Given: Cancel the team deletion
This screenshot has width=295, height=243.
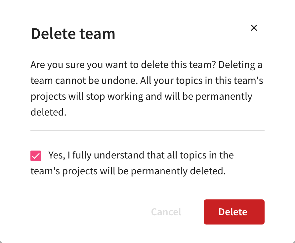Looking at the screenshot, I should click(x=166, y=212).
